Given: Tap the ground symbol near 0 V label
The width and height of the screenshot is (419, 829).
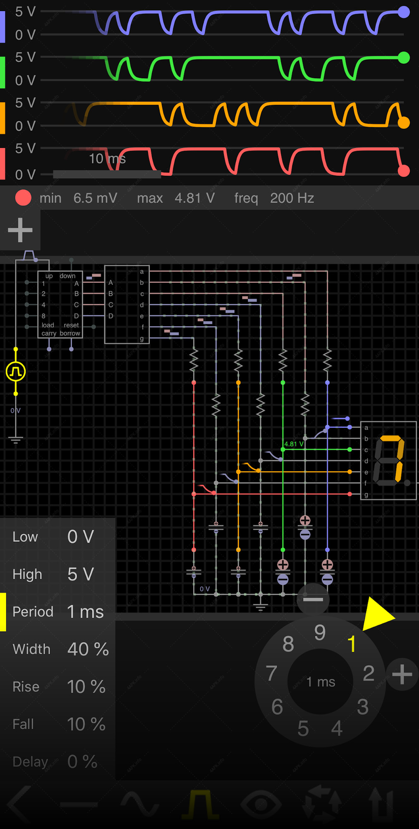Looking at the screenshot, I should (x=260, y=606).
